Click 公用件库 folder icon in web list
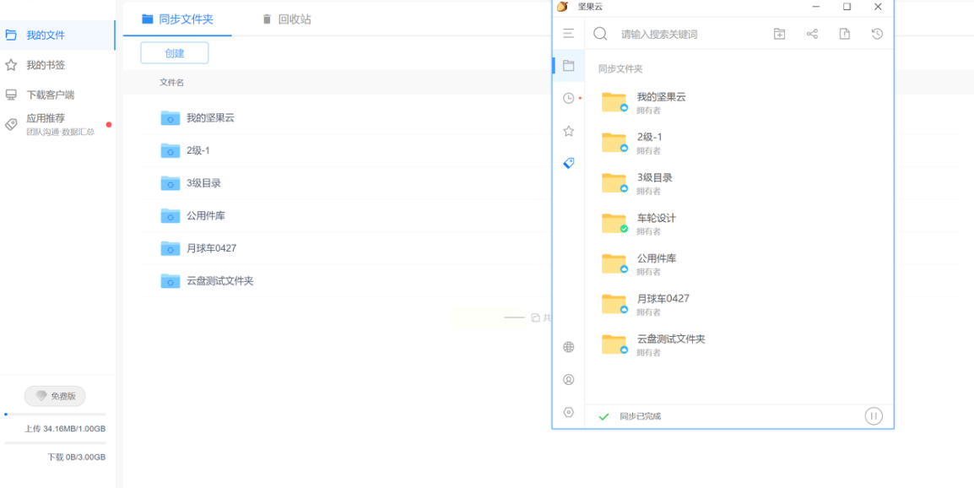 click(170, 215)
